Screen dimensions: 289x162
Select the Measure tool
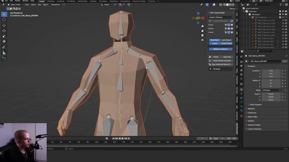click(x=4, y=53)
